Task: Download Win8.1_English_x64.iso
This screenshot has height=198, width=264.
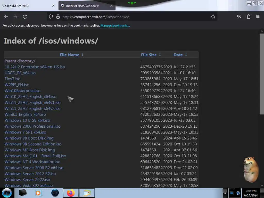Action: pos(25,114)
